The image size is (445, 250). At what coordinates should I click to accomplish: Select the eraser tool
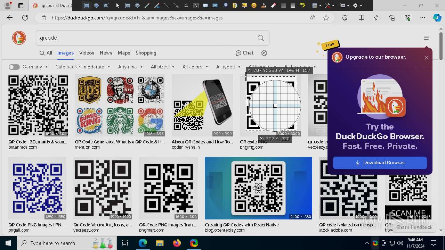(x=274, y=6)
